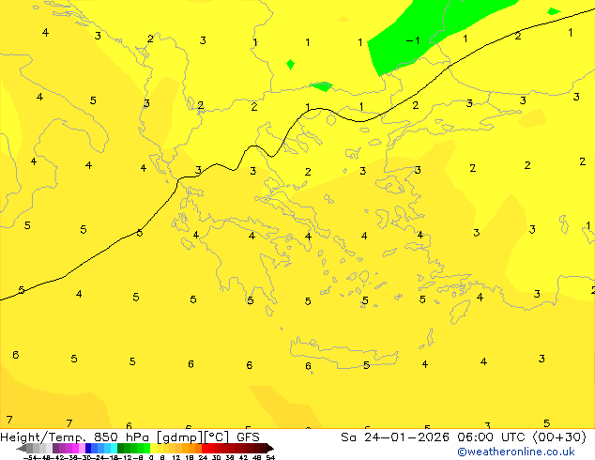Pick the dark purple swatch above -42
Viewport: 595px width, 460px height.
click(x=55, y=448)
